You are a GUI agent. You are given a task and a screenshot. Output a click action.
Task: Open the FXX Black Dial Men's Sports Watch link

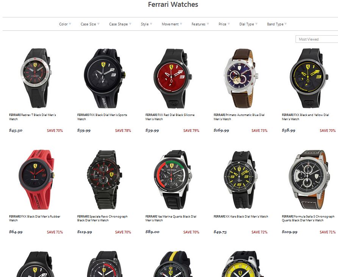pos(102,117)
